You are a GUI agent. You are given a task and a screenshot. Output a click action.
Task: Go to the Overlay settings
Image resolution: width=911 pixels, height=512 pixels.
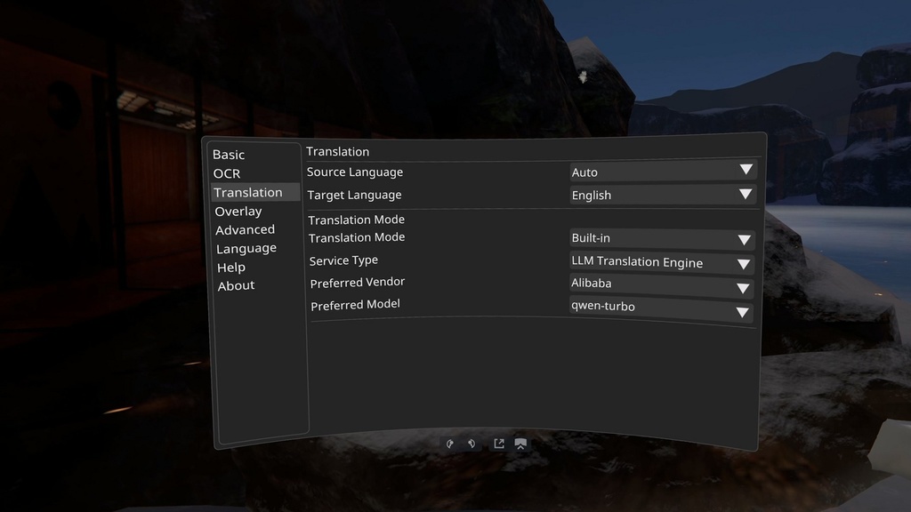pyautogui.click(x=238, y=211)
